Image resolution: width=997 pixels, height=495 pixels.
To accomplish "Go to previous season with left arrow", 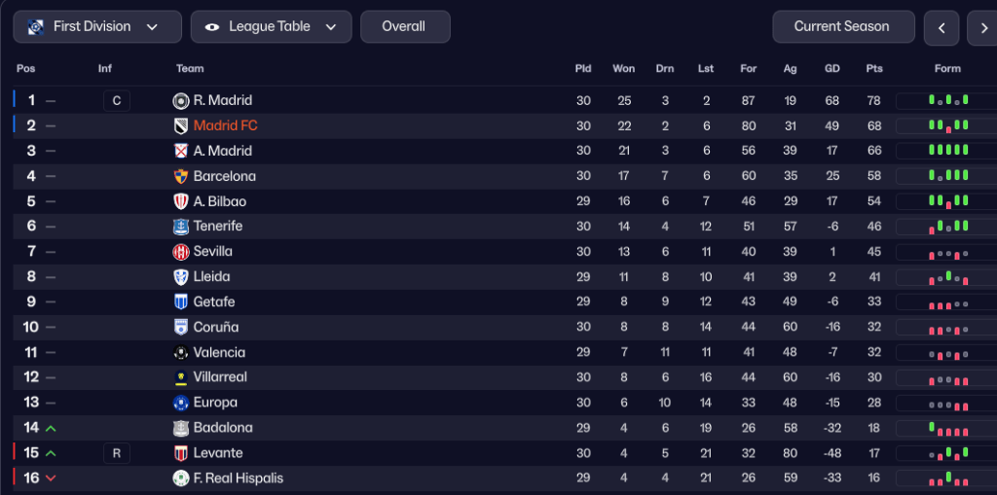I will pyautogui.click(x=942, y=29).
